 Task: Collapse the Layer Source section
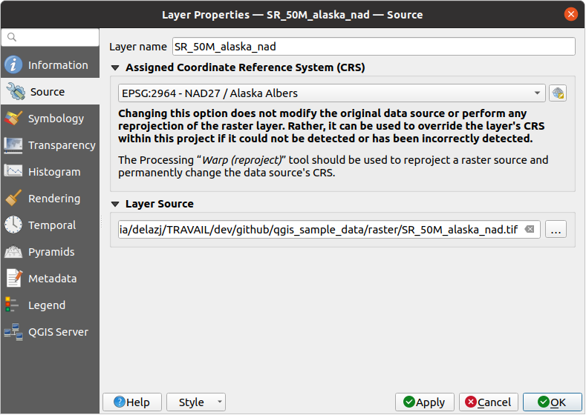click(115, 204)
